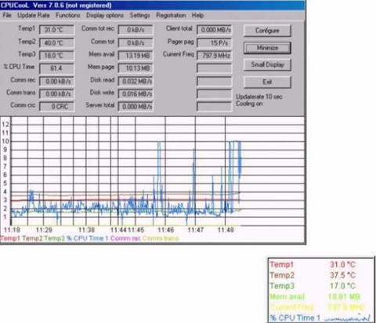
Task: Open the Registration menu
Action: [171, 16]
